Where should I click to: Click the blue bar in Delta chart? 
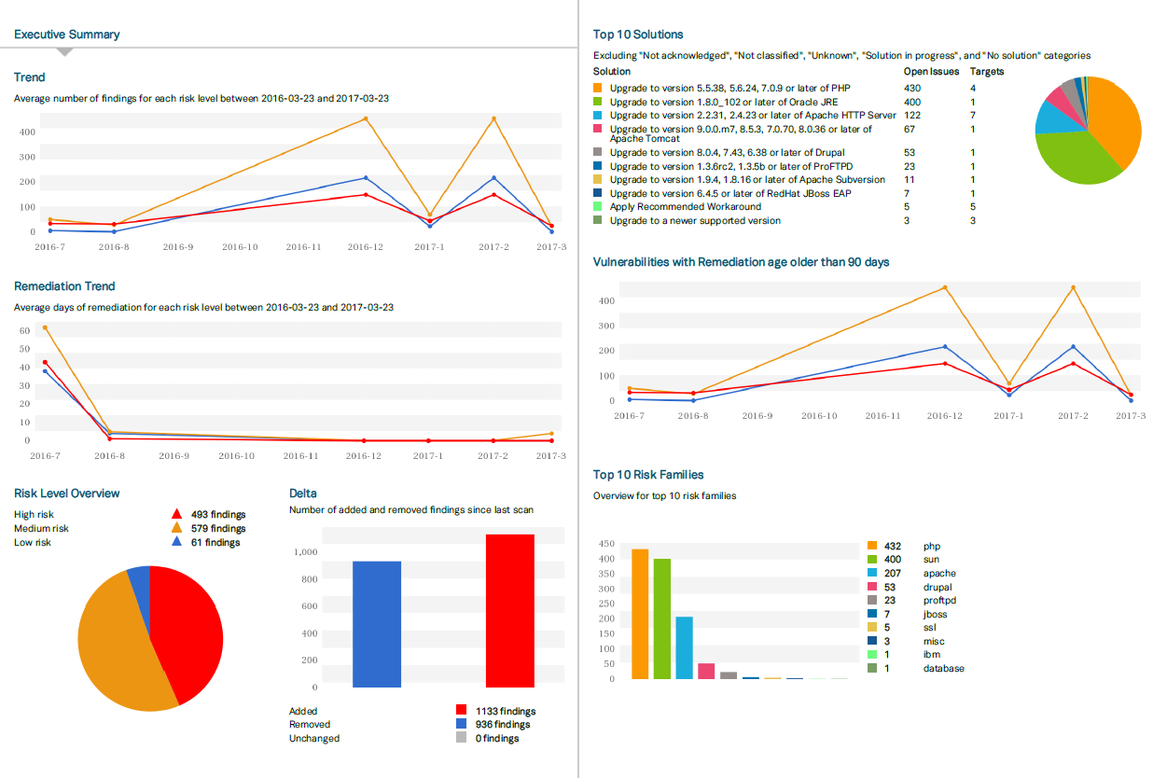click(377, 624)
